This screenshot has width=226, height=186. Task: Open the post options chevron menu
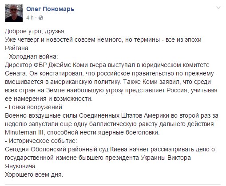(218, 8)
